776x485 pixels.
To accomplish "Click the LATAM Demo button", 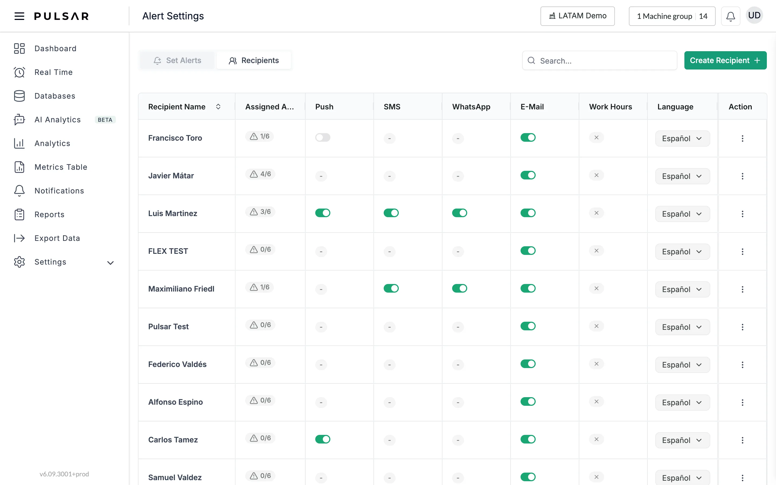I will (577, 16).
